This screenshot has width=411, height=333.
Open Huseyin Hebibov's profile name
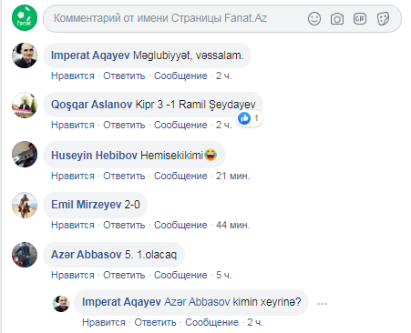94,156
